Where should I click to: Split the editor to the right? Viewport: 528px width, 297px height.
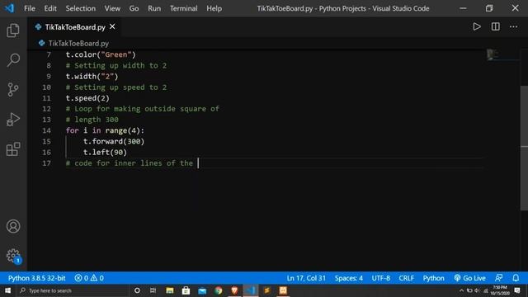click(495, 26)
